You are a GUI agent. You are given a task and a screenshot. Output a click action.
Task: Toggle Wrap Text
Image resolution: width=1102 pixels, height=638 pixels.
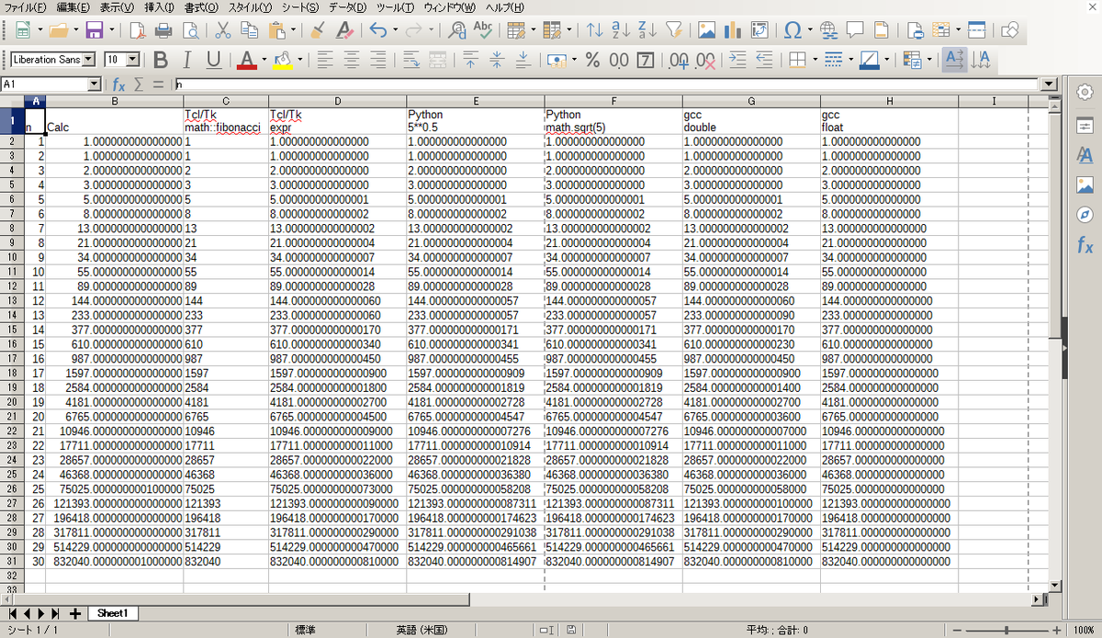point(410,61)
